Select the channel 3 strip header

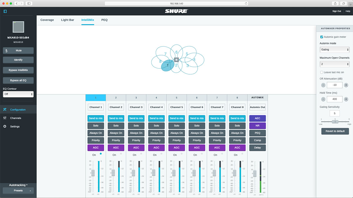[136, 97]
